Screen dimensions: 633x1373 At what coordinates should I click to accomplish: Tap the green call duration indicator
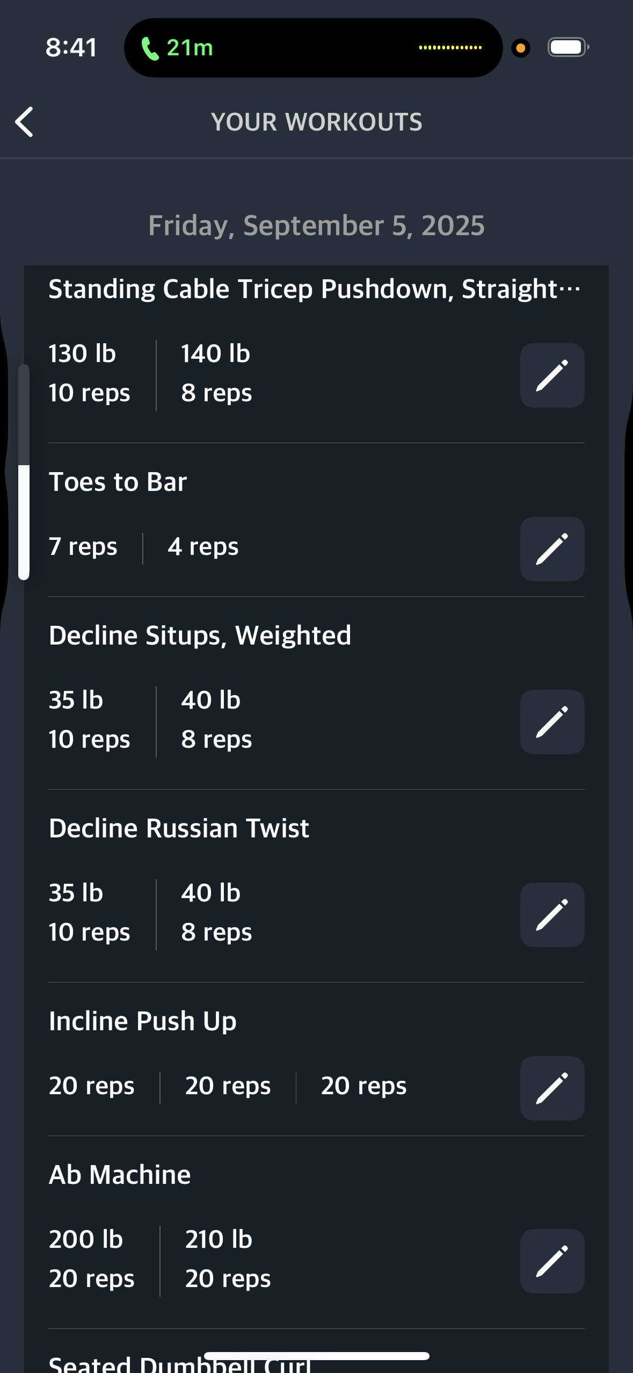tap(177, 48)
